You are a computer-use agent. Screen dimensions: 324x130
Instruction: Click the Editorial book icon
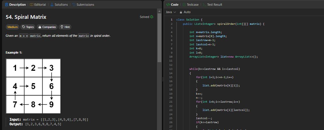[x=31, y=5]
